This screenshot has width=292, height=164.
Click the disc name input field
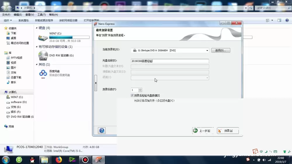(x=170, y=61)
